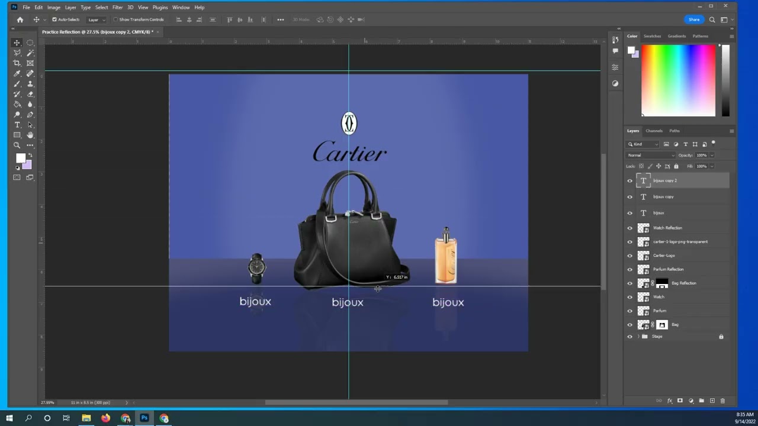The width and height of the screenshot is (758, 426).
Task: Select the Move tool
Action: 17,43
